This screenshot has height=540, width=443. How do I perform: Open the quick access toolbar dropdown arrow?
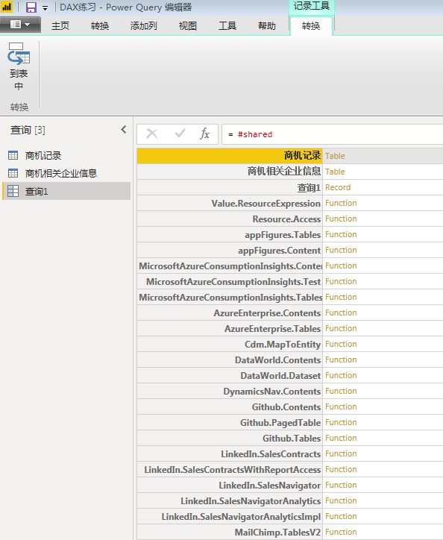[45, 8]
